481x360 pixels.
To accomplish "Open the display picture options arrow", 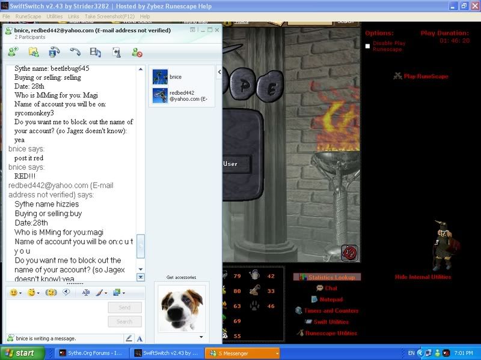I will tap(201, 337).
